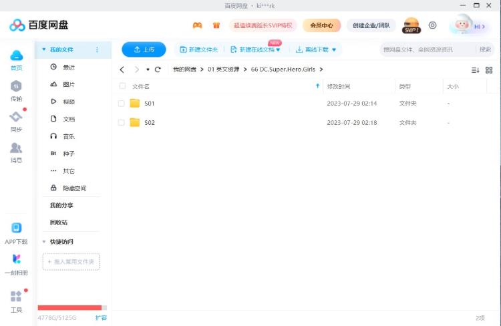Go forward with the right arrow

[137, 69]
